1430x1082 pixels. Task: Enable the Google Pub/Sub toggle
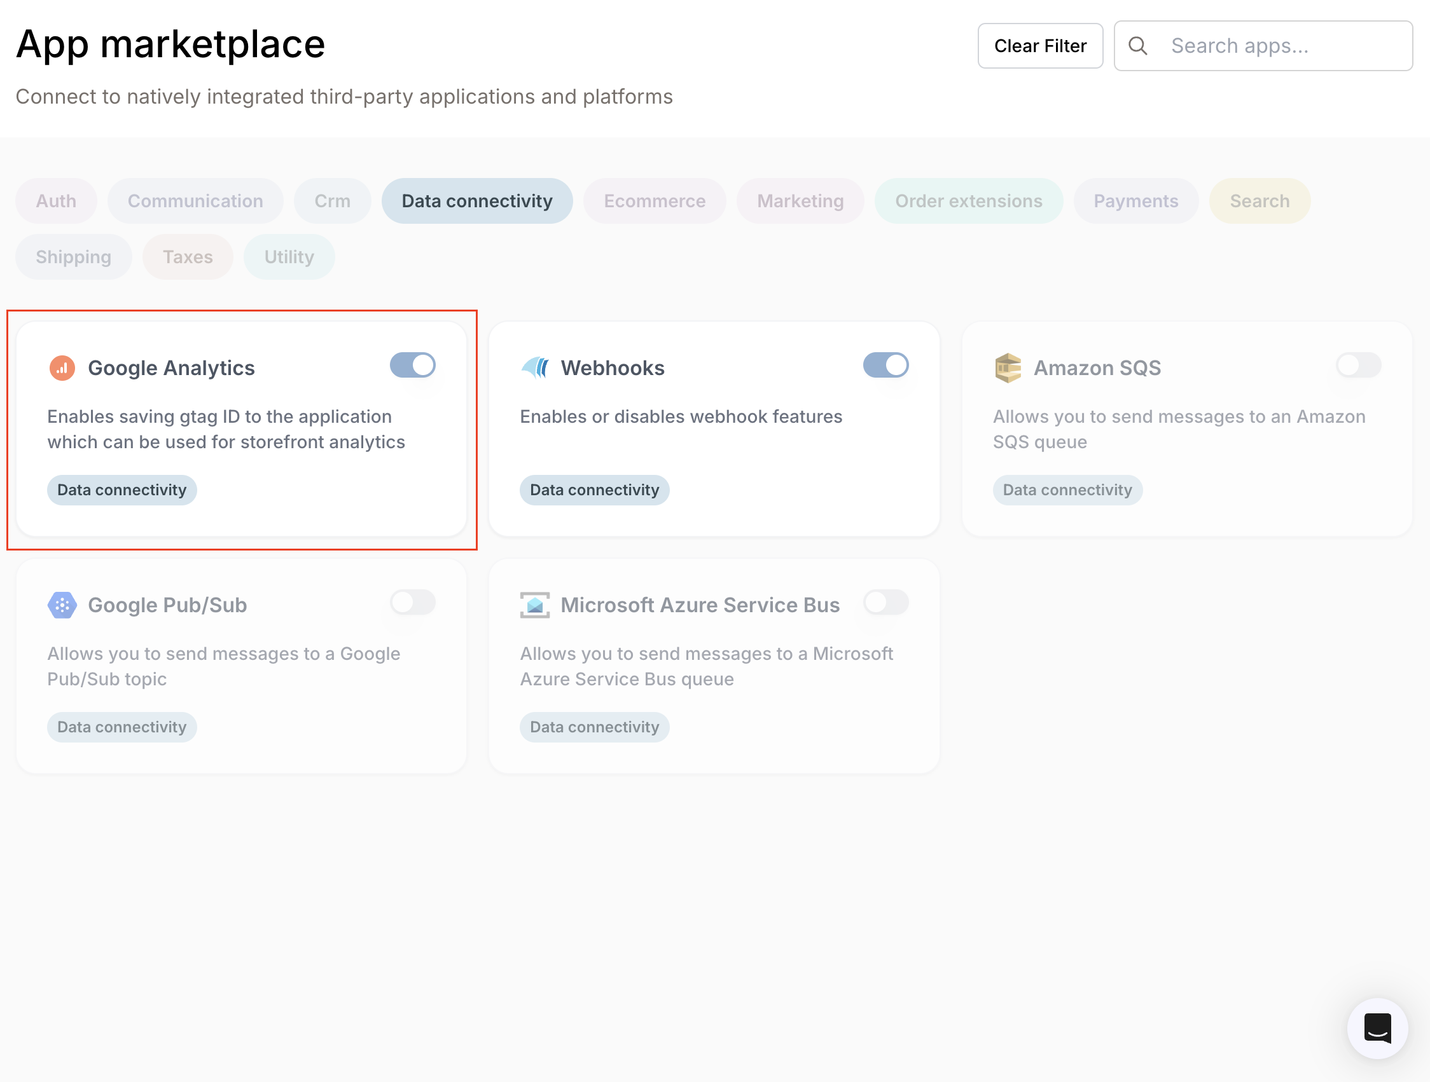[412, 602]
